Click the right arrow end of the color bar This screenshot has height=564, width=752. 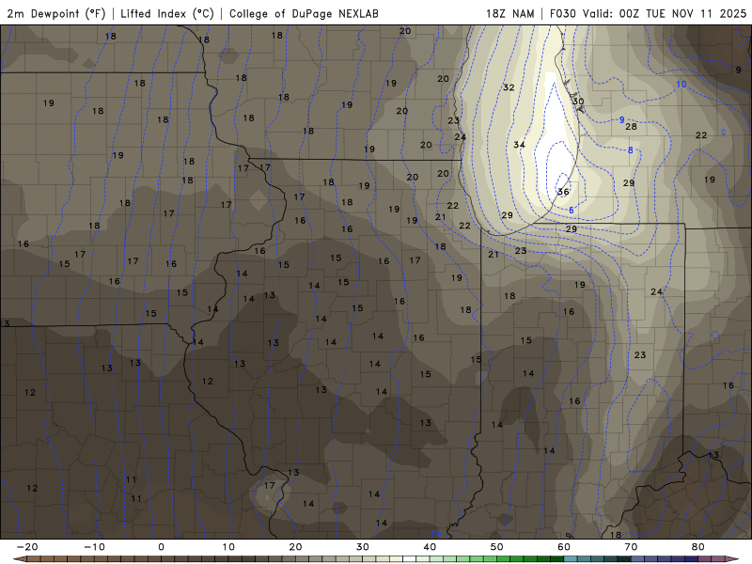coord(733,559)
